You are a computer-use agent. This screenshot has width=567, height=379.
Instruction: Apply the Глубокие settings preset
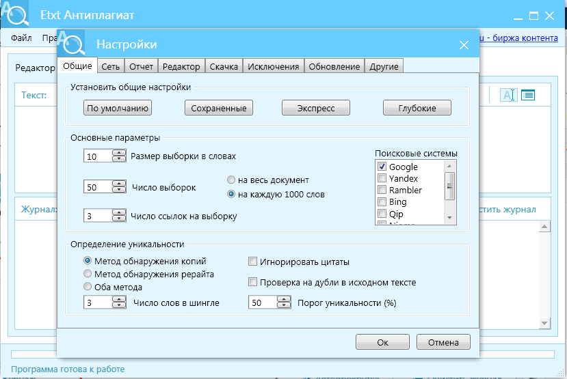click(x=417, y=108)
